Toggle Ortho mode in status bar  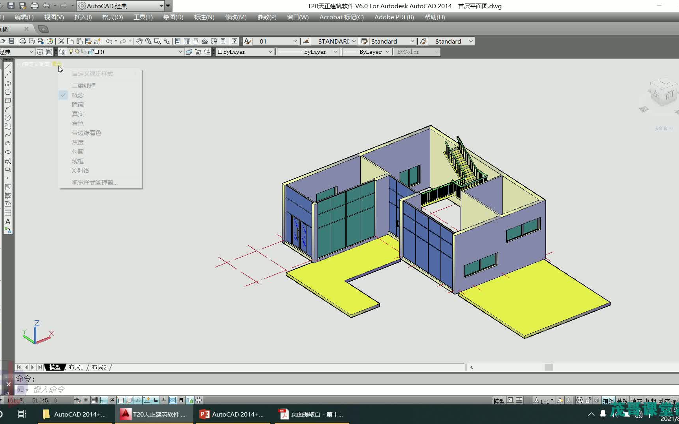[x=103, y=400]
